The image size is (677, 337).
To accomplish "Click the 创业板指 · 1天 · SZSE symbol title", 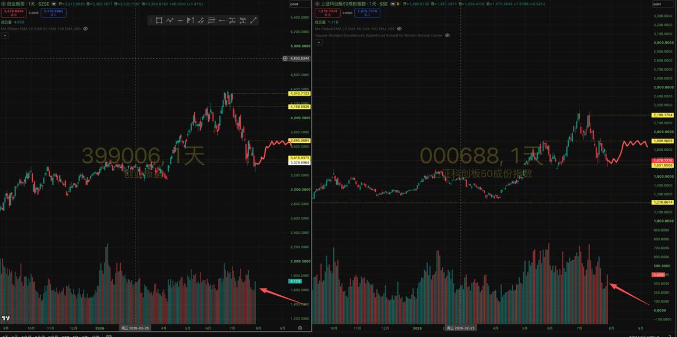I will coord(28,3).
